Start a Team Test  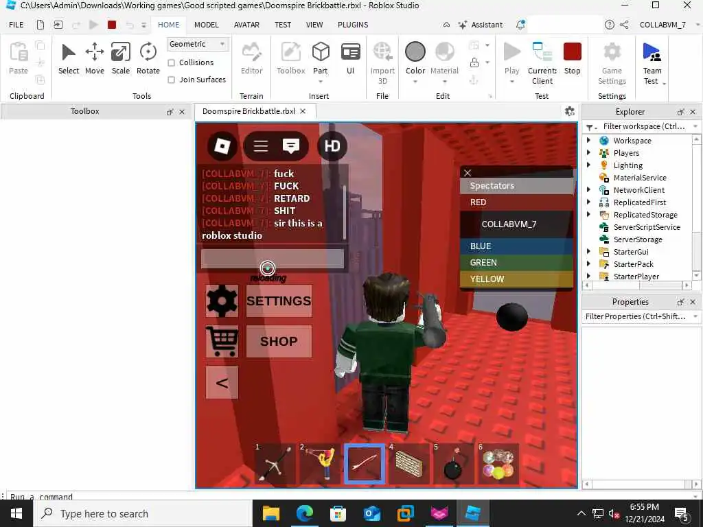[652, 62]
